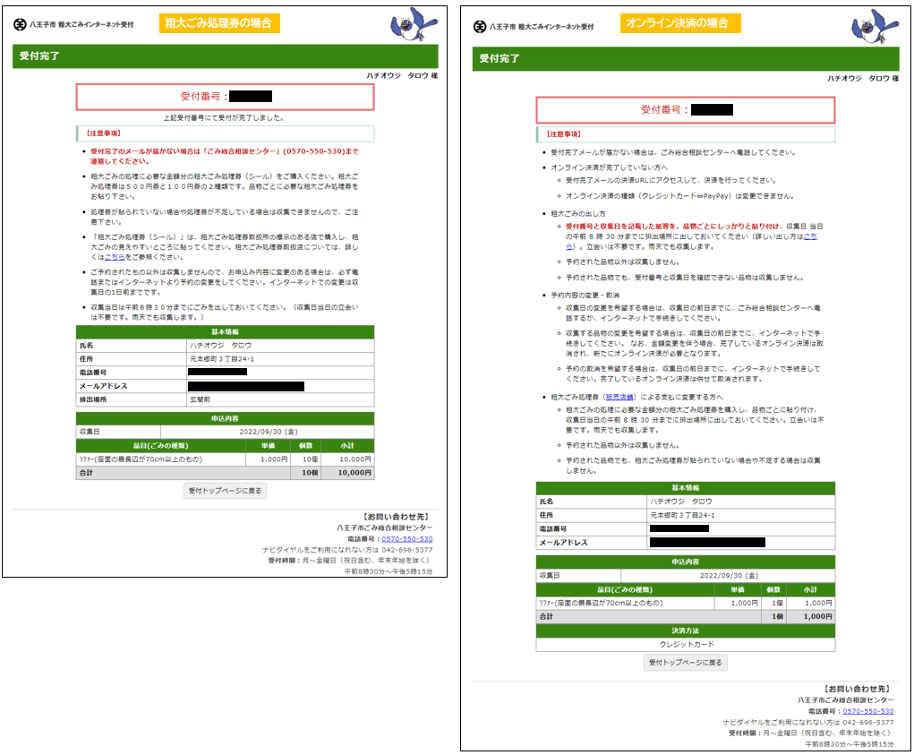Click the クレジットカード payment method cell
Screen dimensions: 914x755
pyautogui.click(x=685, y=644)
